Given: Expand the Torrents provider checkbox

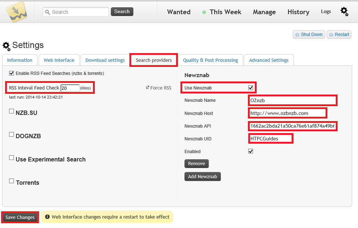Looking at the screenshot, I should tap(11, 181).
